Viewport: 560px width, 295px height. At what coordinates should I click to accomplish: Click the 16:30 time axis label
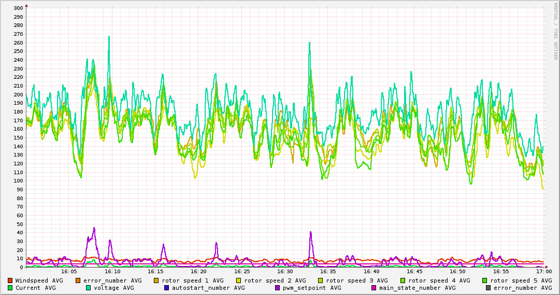click(285, 272)
